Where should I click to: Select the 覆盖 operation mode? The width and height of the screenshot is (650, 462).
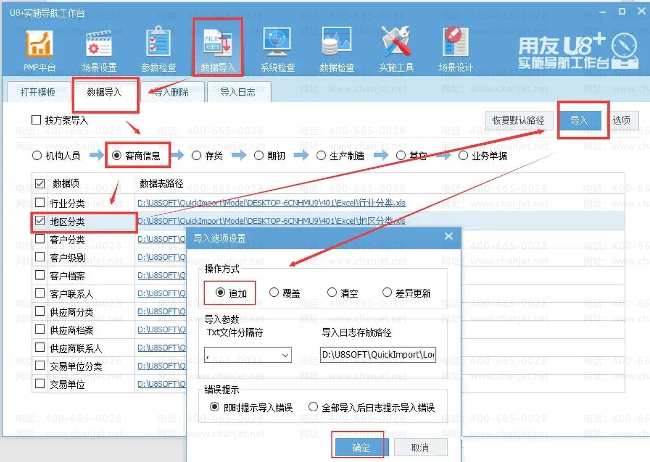274,293
